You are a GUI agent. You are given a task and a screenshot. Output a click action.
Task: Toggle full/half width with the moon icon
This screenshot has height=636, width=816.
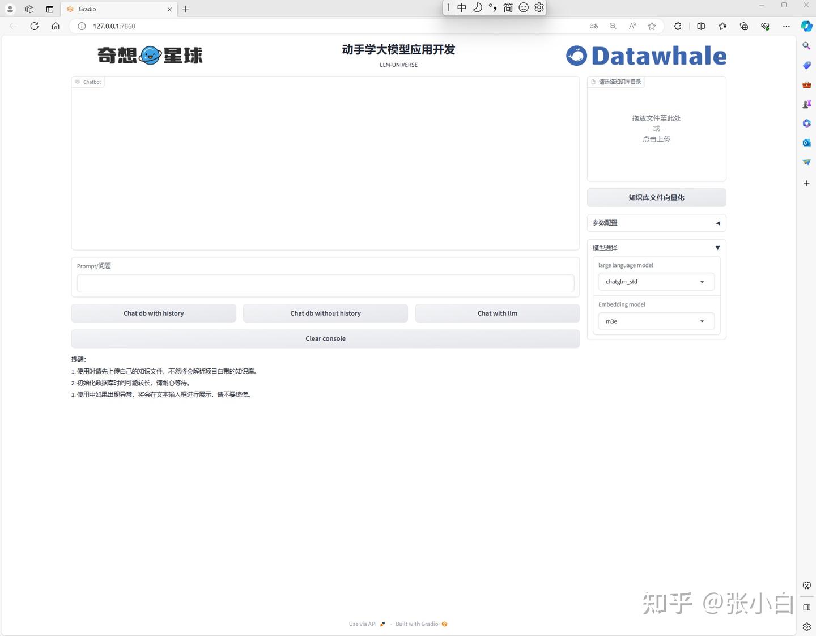(x=478, y=7)
